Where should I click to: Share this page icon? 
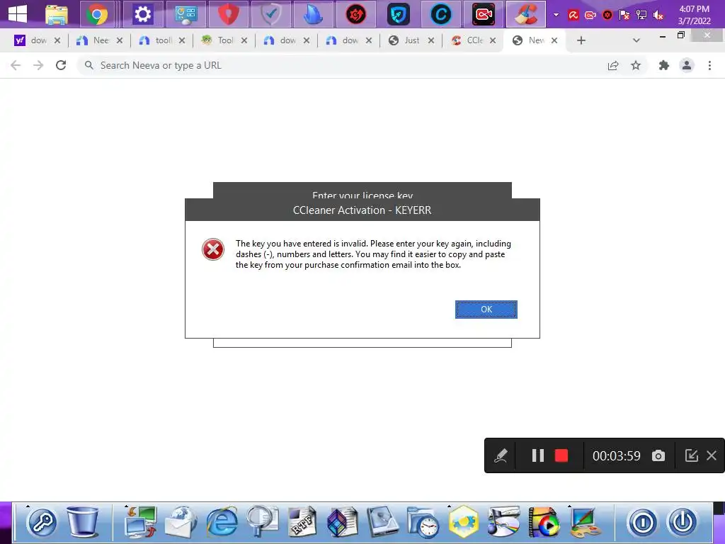613,65
